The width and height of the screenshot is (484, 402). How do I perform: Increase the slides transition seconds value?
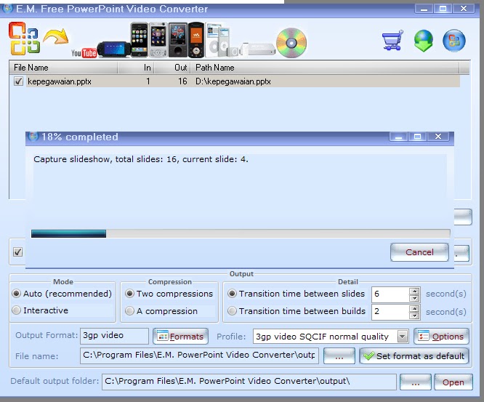(x=414, y=291)
